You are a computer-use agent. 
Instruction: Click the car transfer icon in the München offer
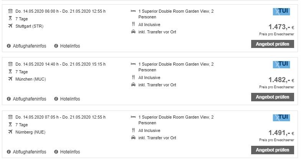133,85
